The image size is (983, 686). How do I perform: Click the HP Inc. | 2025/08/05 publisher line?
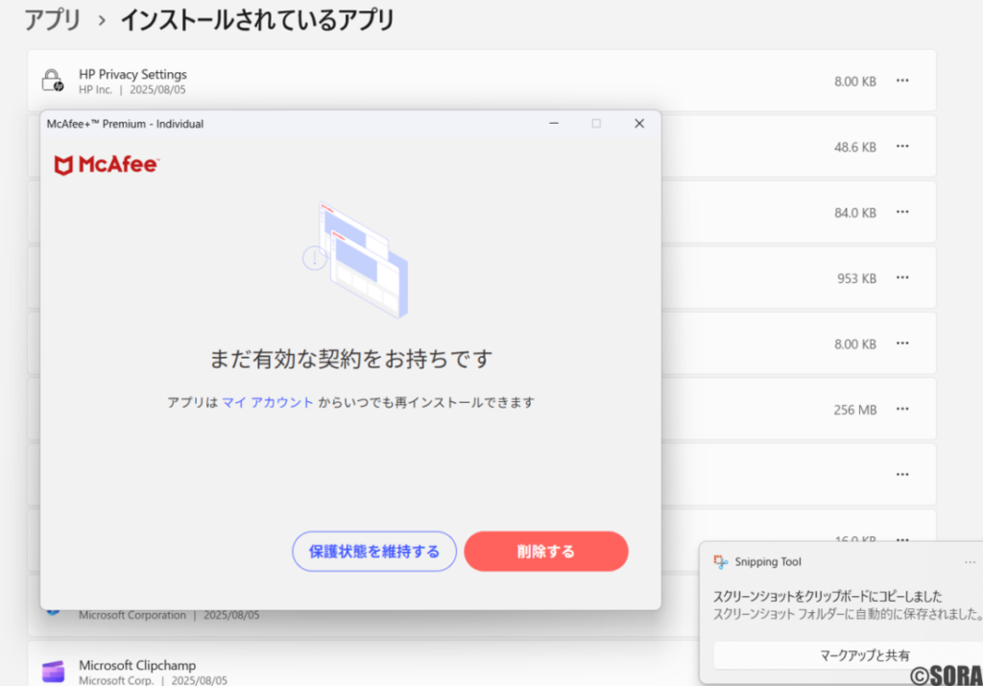coord(132,89)
